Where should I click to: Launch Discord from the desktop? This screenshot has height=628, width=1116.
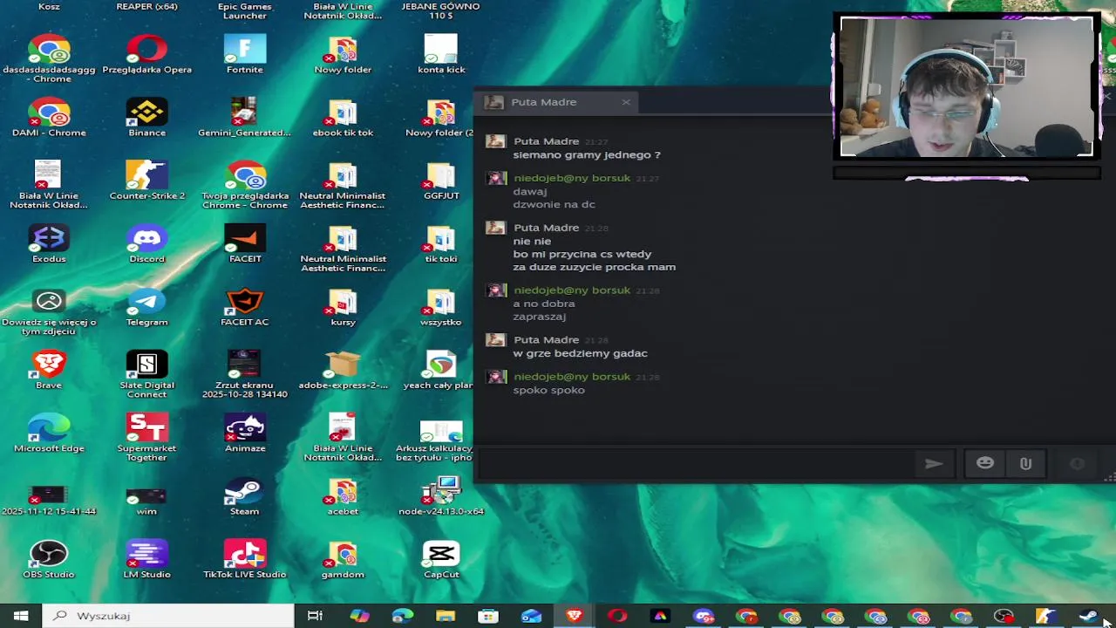click(x=146, y=243)
